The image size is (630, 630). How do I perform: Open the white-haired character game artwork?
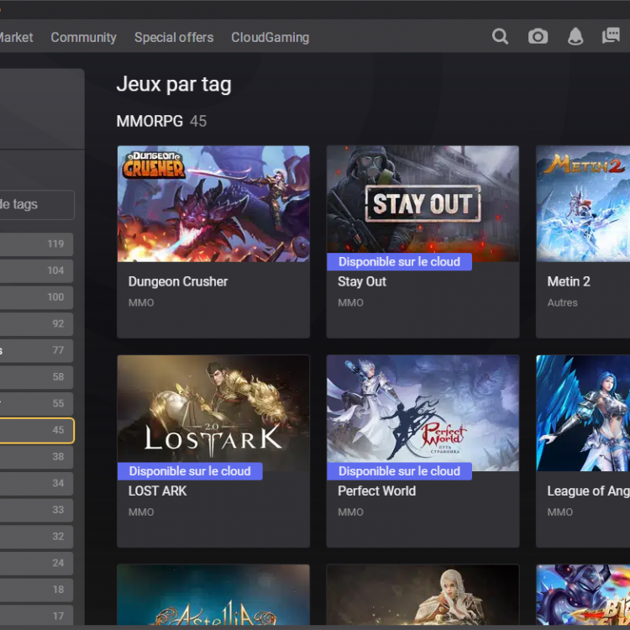pyautogui.click(x=423, y=595)
